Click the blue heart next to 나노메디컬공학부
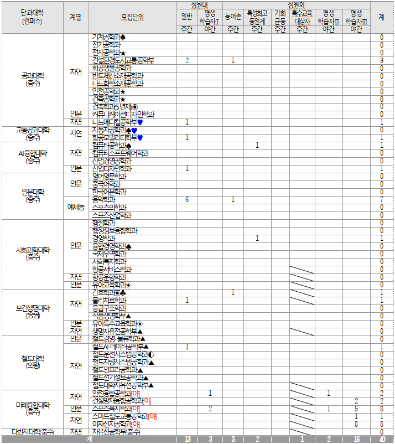395x444 pixels. pos(140,122)
